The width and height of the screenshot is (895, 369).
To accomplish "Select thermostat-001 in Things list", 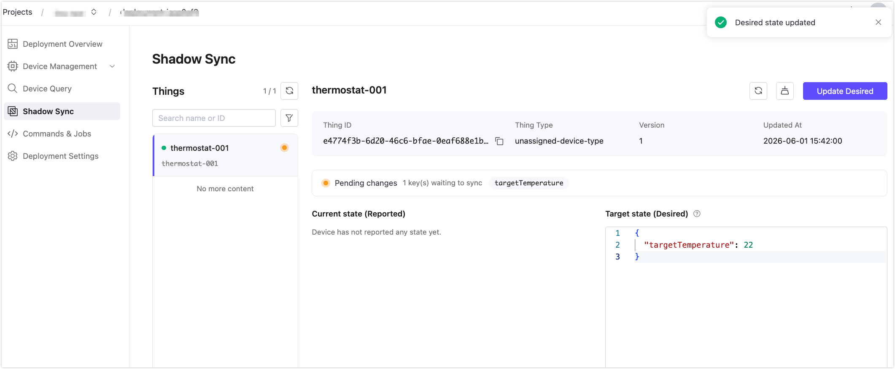I will (225, 155).
